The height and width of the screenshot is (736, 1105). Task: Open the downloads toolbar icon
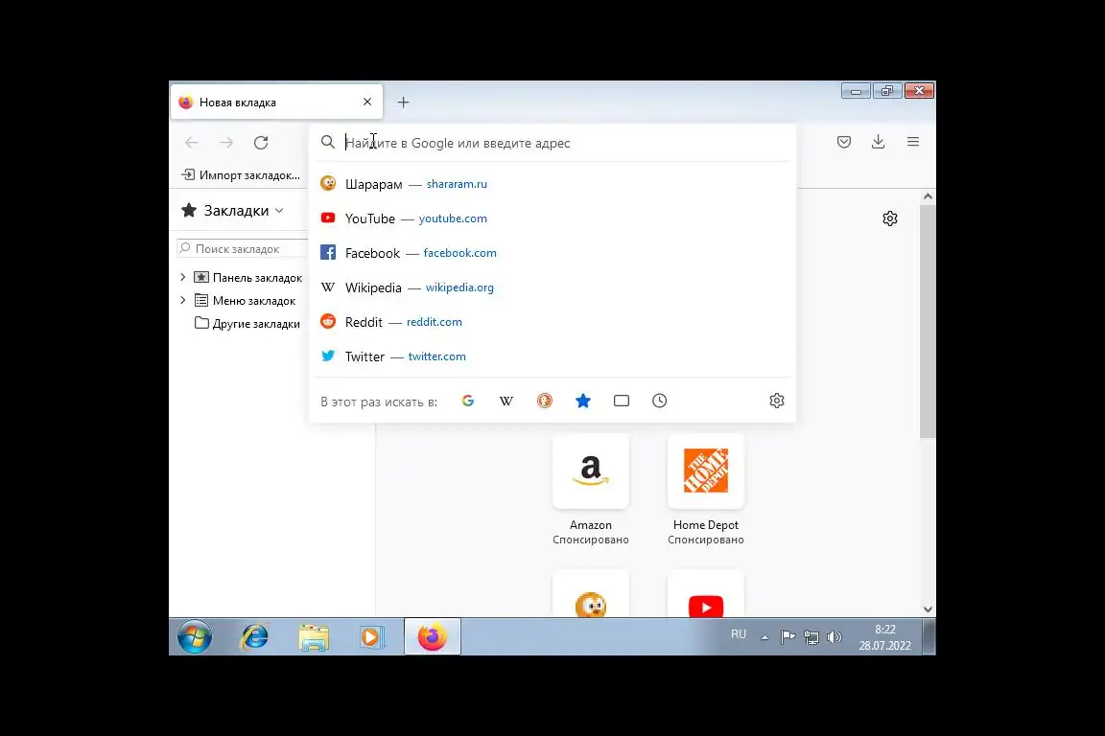click(x=878, y=142)
